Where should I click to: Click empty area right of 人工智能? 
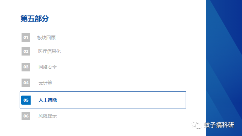pos(120,100)
